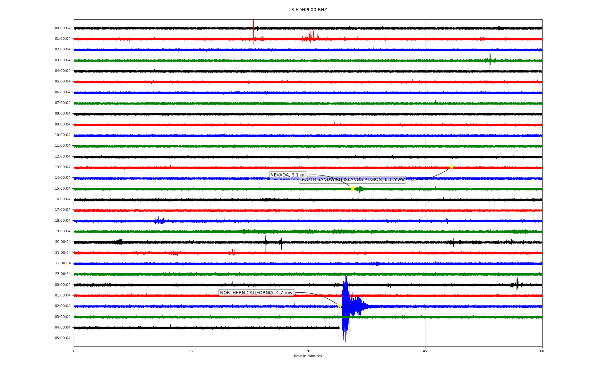
Task: Click the NEVADA, 3.1 ml annotation label
Action: click(288, 175)
